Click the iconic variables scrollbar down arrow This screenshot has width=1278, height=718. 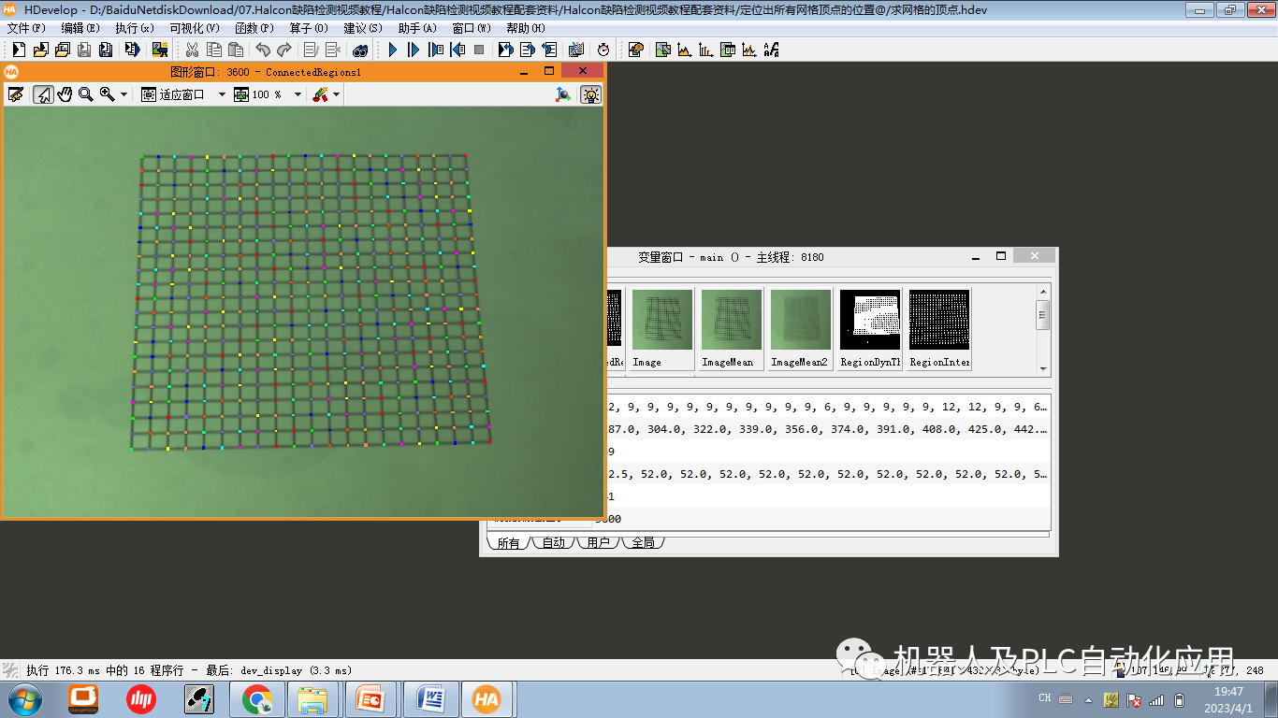[1043, 368]
